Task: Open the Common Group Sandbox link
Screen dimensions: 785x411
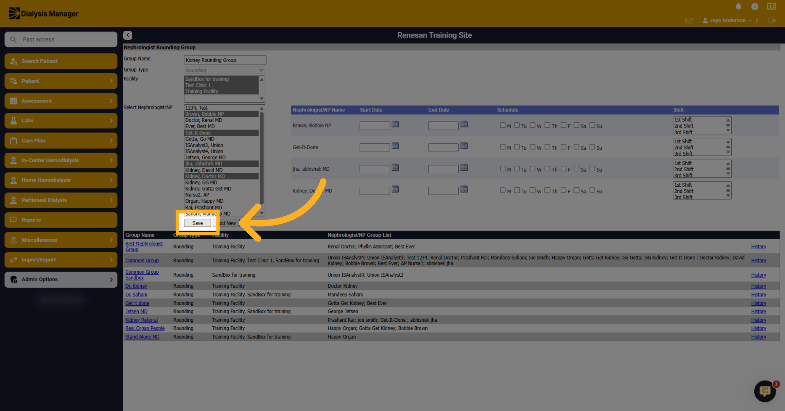Action: click(x=142, y=275)
